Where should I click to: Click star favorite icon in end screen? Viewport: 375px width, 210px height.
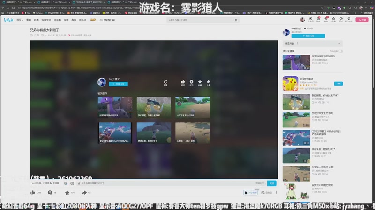(200, 83)
